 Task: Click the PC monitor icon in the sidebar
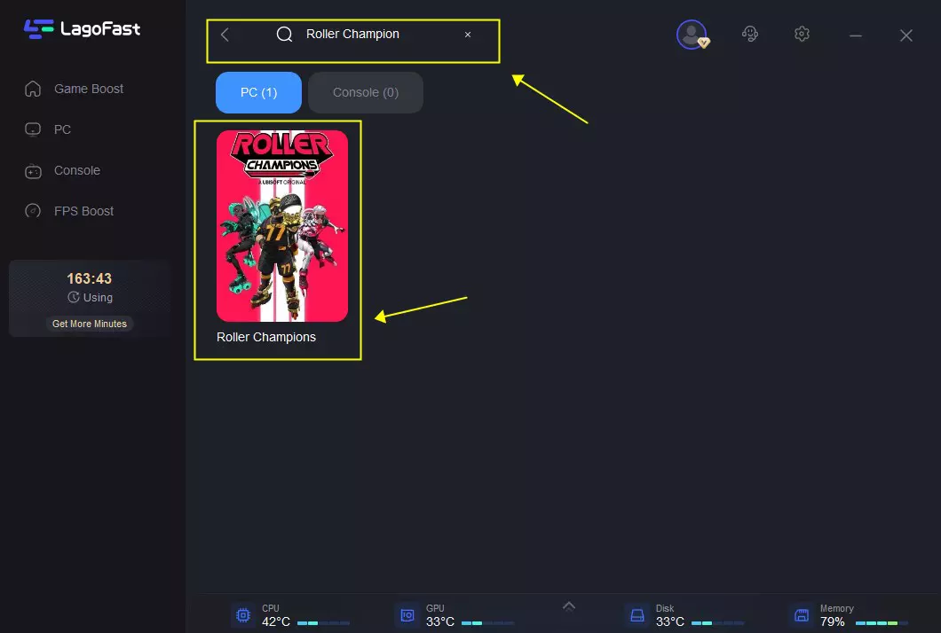coord(33,129)
